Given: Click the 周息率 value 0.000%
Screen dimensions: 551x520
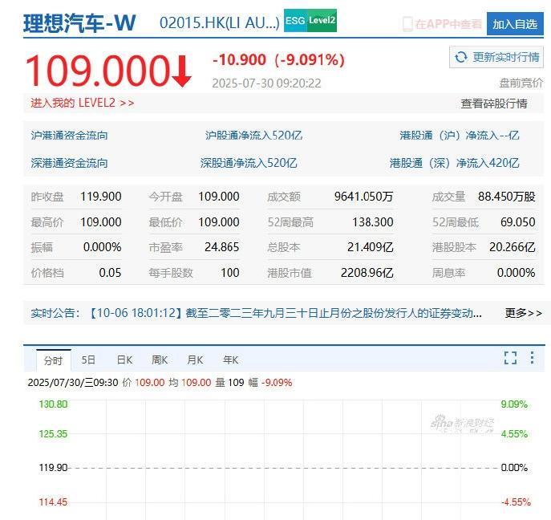Looking at the screenshot, I should [x=516, y=273].
